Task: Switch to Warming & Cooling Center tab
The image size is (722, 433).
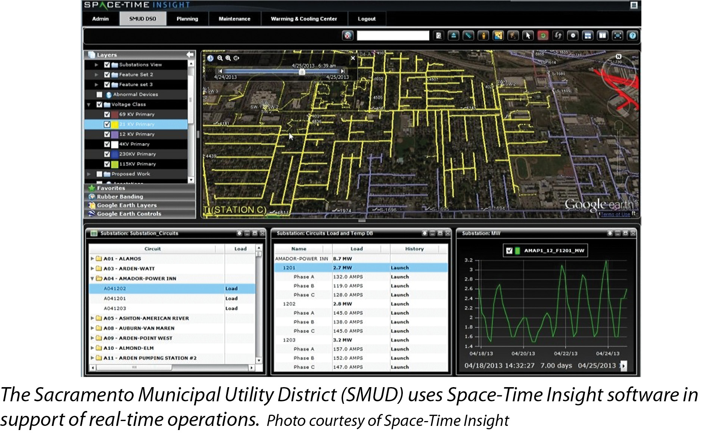Action: click(x=304, y=19)
